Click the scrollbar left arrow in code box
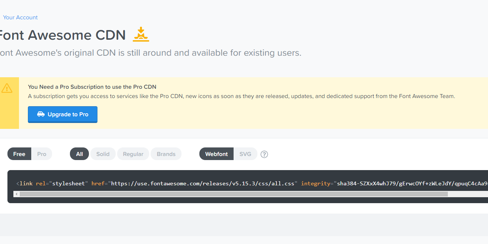Screen dimensions: 488x244 pyautogui.click(x=16, y=194)
